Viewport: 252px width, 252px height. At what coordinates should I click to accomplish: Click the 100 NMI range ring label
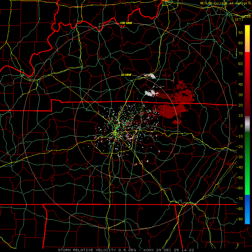pos(126,23)
